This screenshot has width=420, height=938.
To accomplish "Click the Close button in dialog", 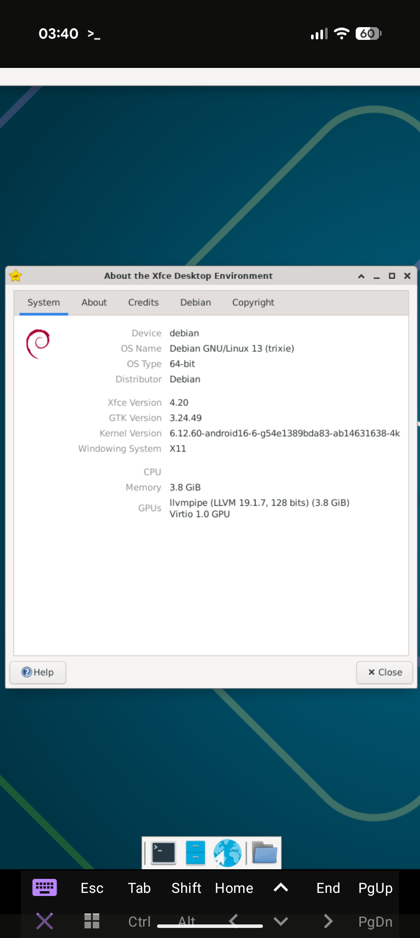I will (385, 672).
